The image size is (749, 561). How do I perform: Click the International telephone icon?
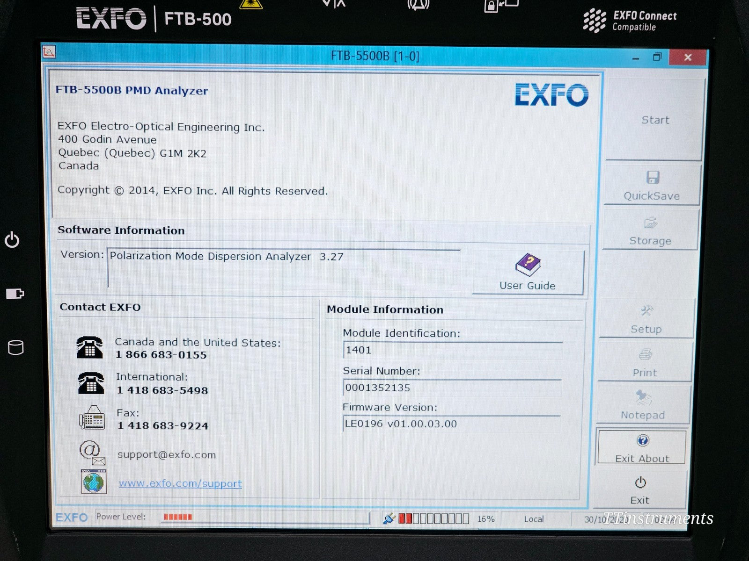[91, 383]
